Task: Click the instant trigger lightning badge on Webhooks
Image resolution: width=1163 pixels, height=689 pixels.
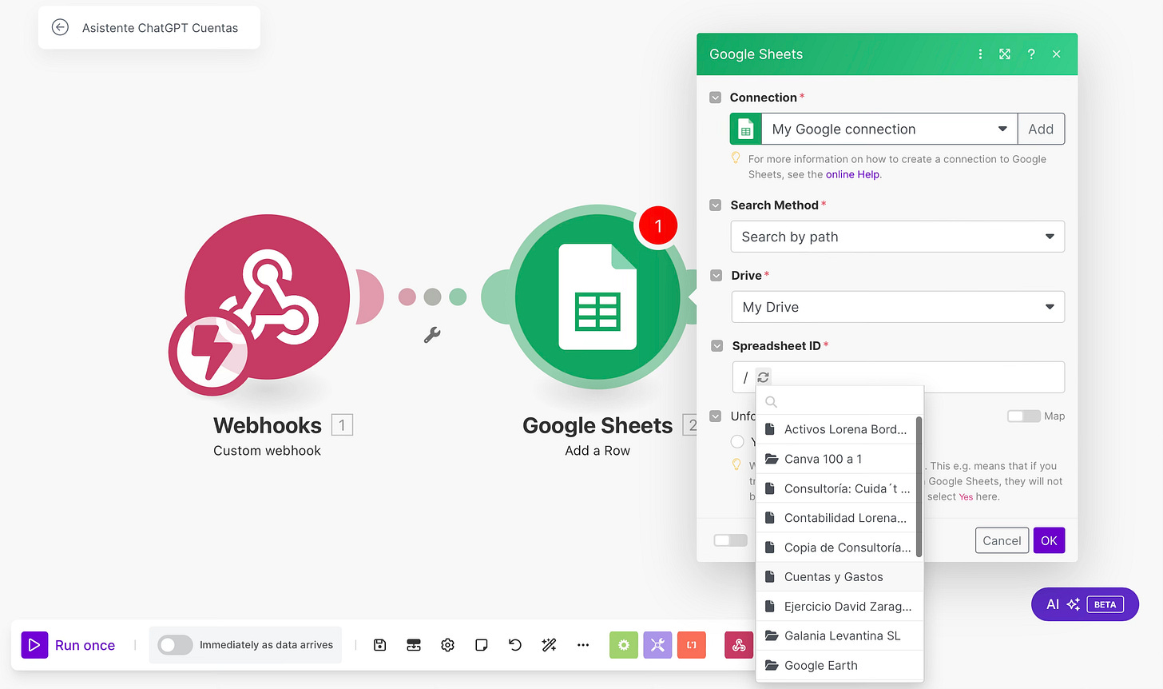Action: click(210, 352)
